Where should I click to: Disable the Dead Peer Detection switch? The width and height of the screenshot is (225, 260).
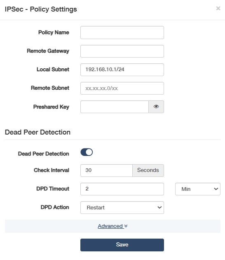[x=87, y=152]
